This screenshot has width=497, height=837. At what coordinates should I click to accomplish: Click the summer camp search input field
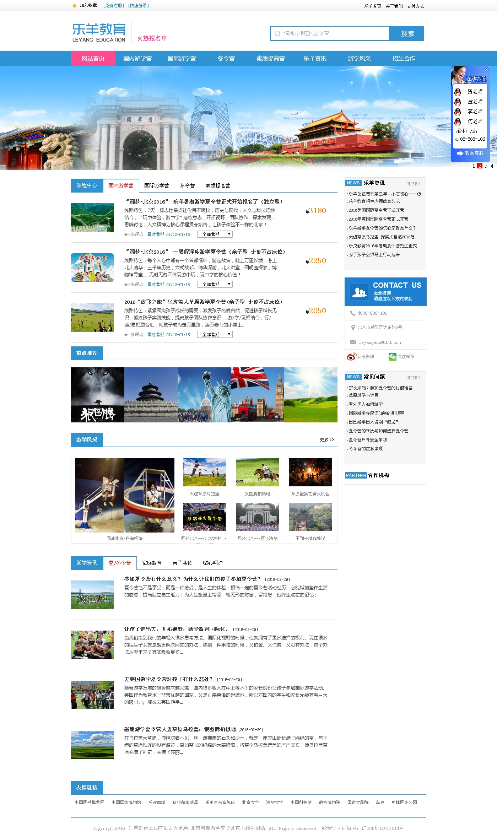336,33
